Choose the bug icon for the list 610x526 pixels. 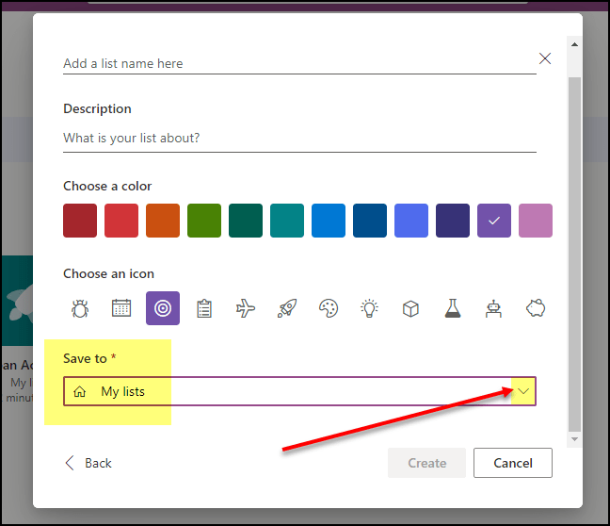[80, 308]
